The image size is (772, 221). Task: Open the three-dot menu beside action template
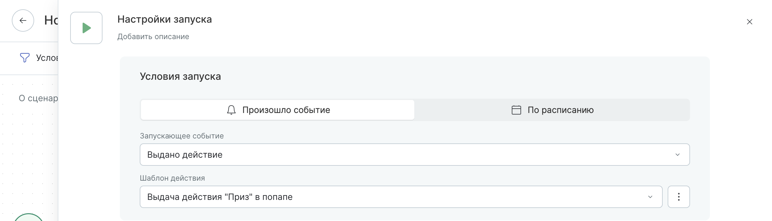pos(679,197)
